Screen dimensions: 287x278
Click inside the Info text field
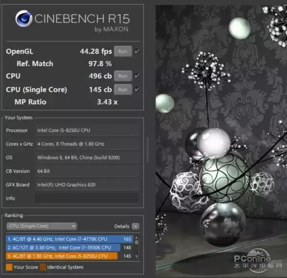(87, 198)
